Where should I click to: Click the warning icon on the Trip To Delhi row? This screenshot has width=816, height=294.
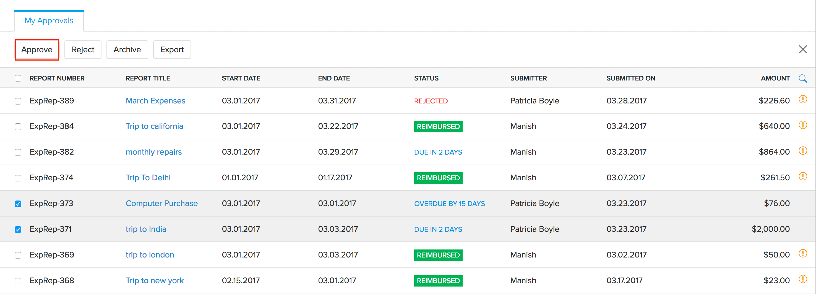tap(804, 177)
